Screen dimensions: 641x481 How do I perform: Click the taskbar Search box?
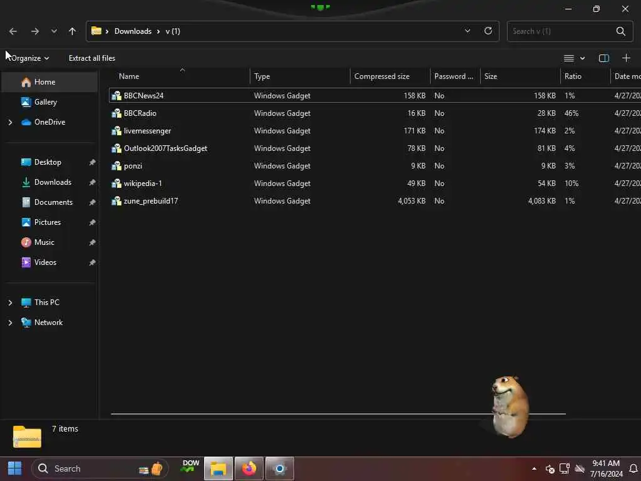[x=100, y=468]
